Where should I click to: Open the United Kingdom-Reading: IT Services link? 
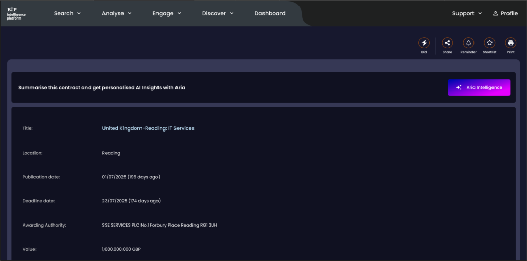148,128
